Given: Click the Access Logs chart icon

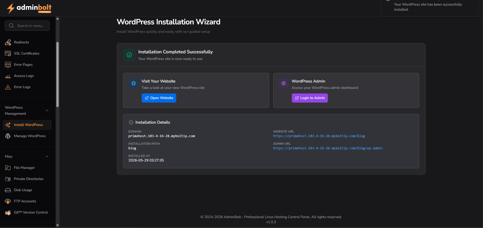Looking at the screenshot, I should pos(8,76).
